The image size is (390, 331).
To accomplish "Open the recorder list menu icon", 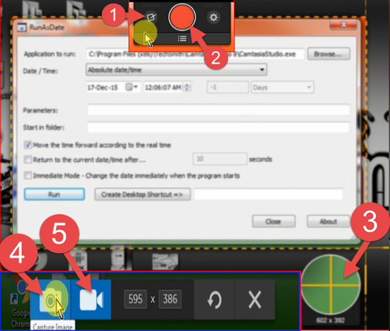I will (182, 38).
